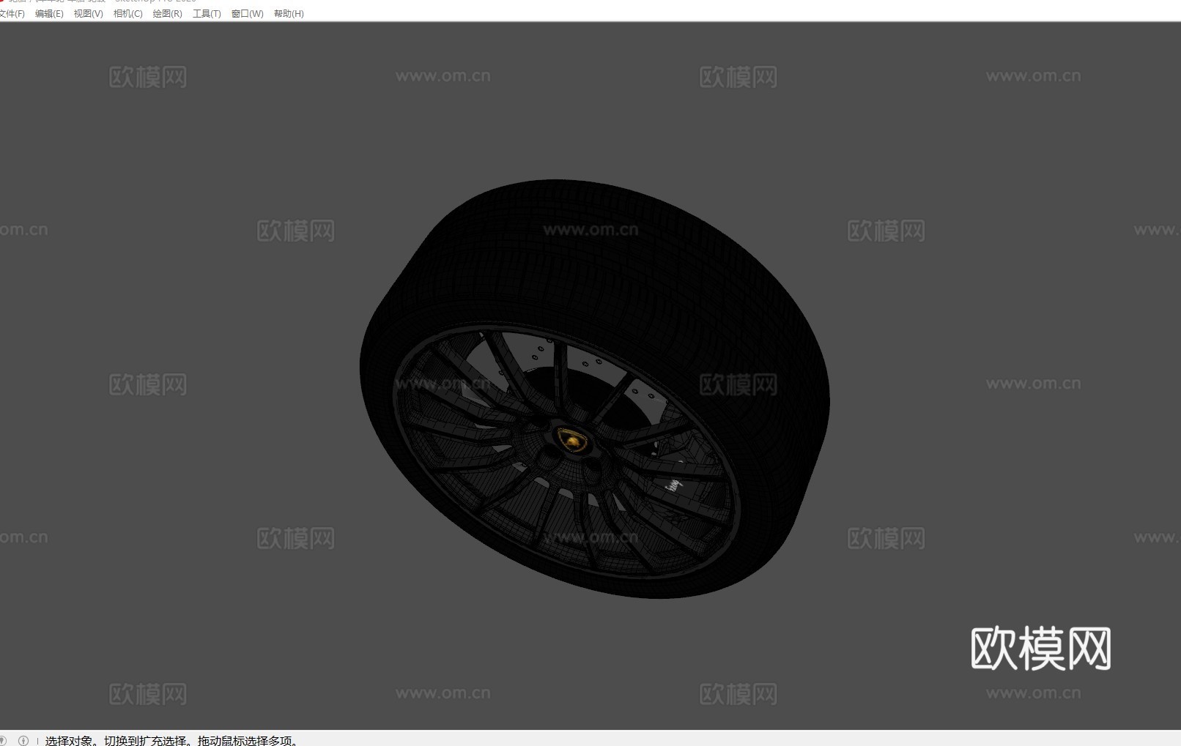1181x746 pixels.
Task: Open the 工具(T) menu
Action: click(207, 14)
